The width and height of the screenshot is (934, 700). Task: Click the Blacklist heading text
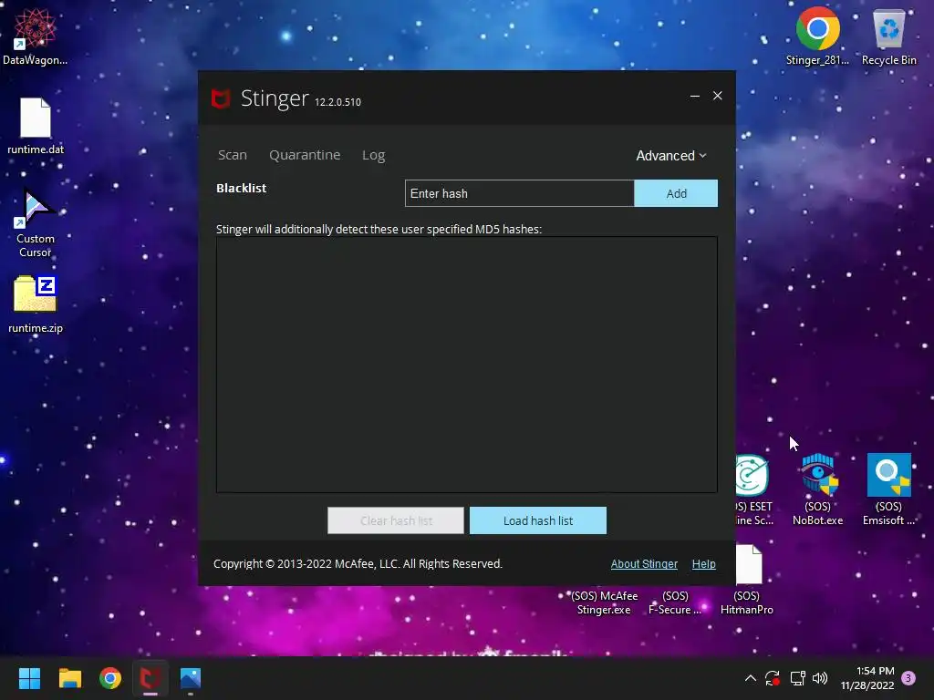tap(241, 188)
